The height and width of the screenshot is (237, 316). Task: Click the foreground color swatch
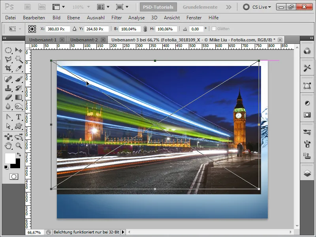pyautogui.click(x=10, y=158)
